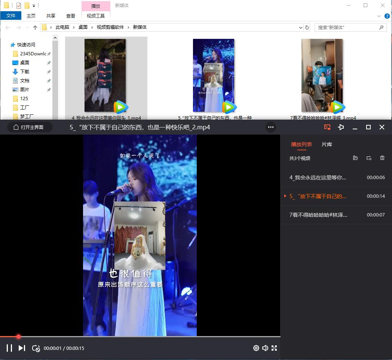Pause the playing video

9,348
